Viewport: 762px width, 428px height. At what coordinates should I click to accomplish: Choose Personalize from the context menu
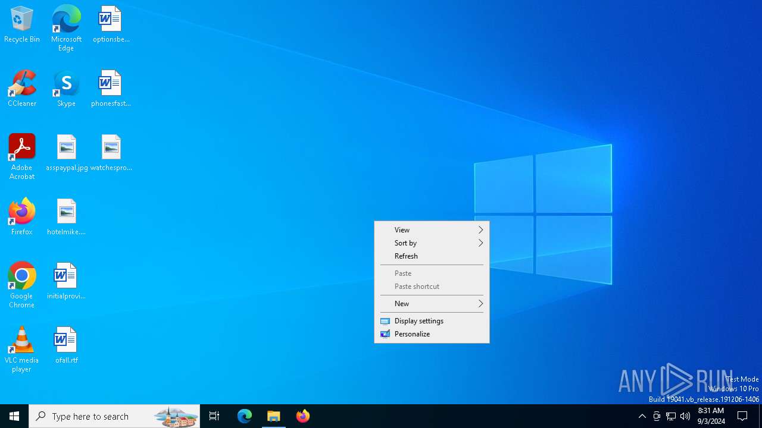[x=432, y=334]
